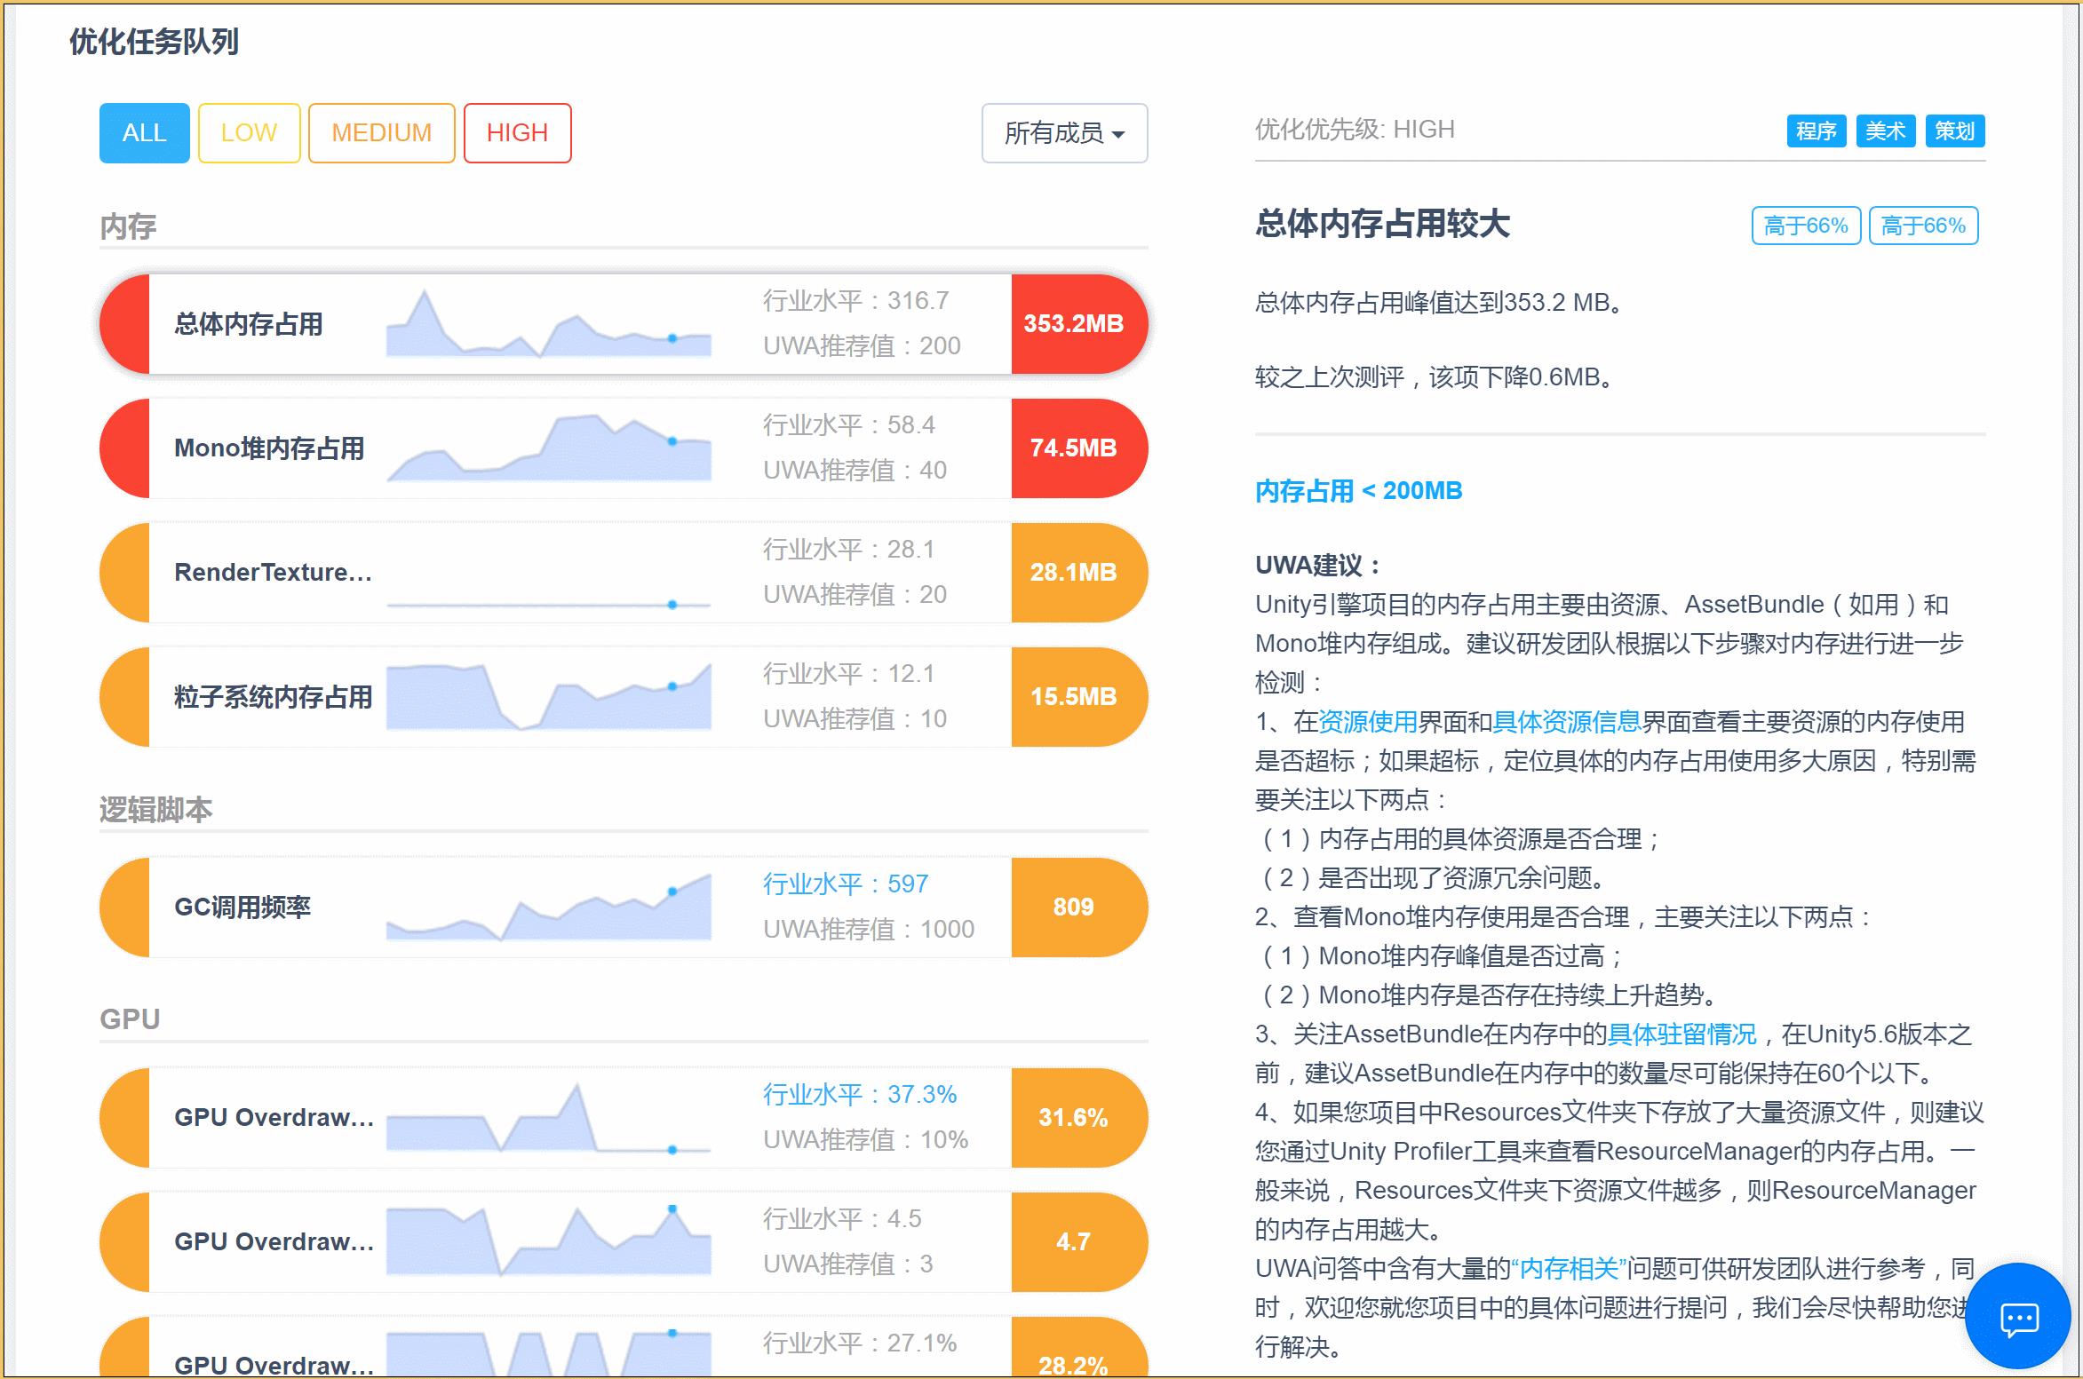Image resolution: width=2083 pixels, height=1379 pixels.
Task: Click the 内存占用 < 200MB heading
Action: click(1358, 491)
